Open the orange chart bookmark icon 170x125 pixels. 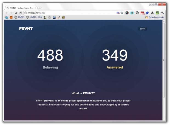[11, 17]
